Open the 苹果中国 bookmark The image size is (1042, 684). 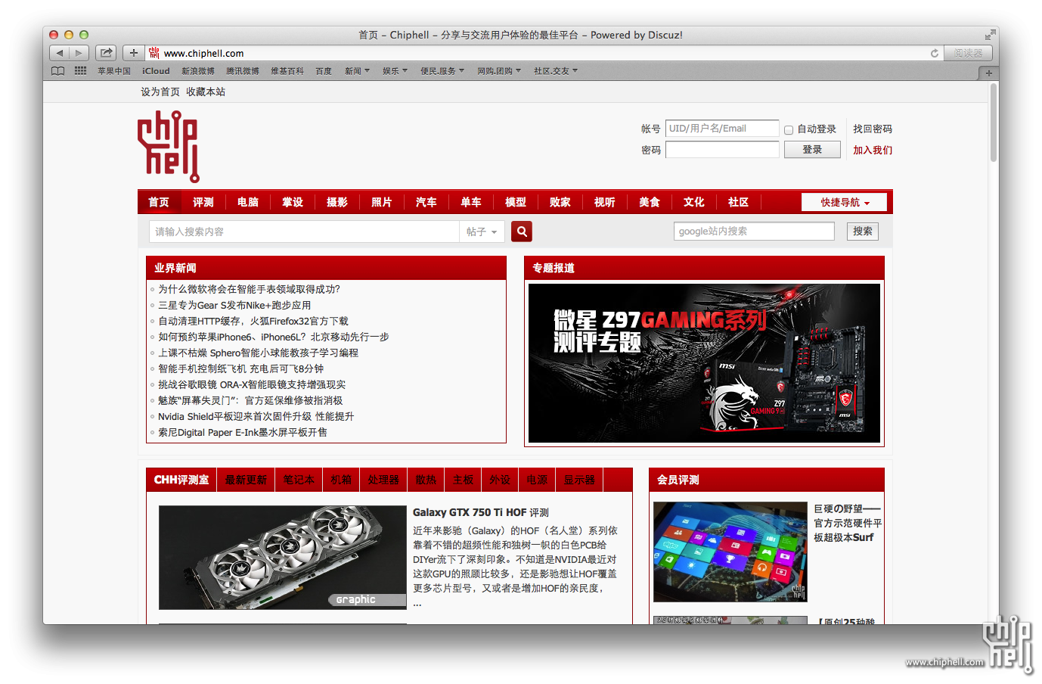tap(114, 71)
